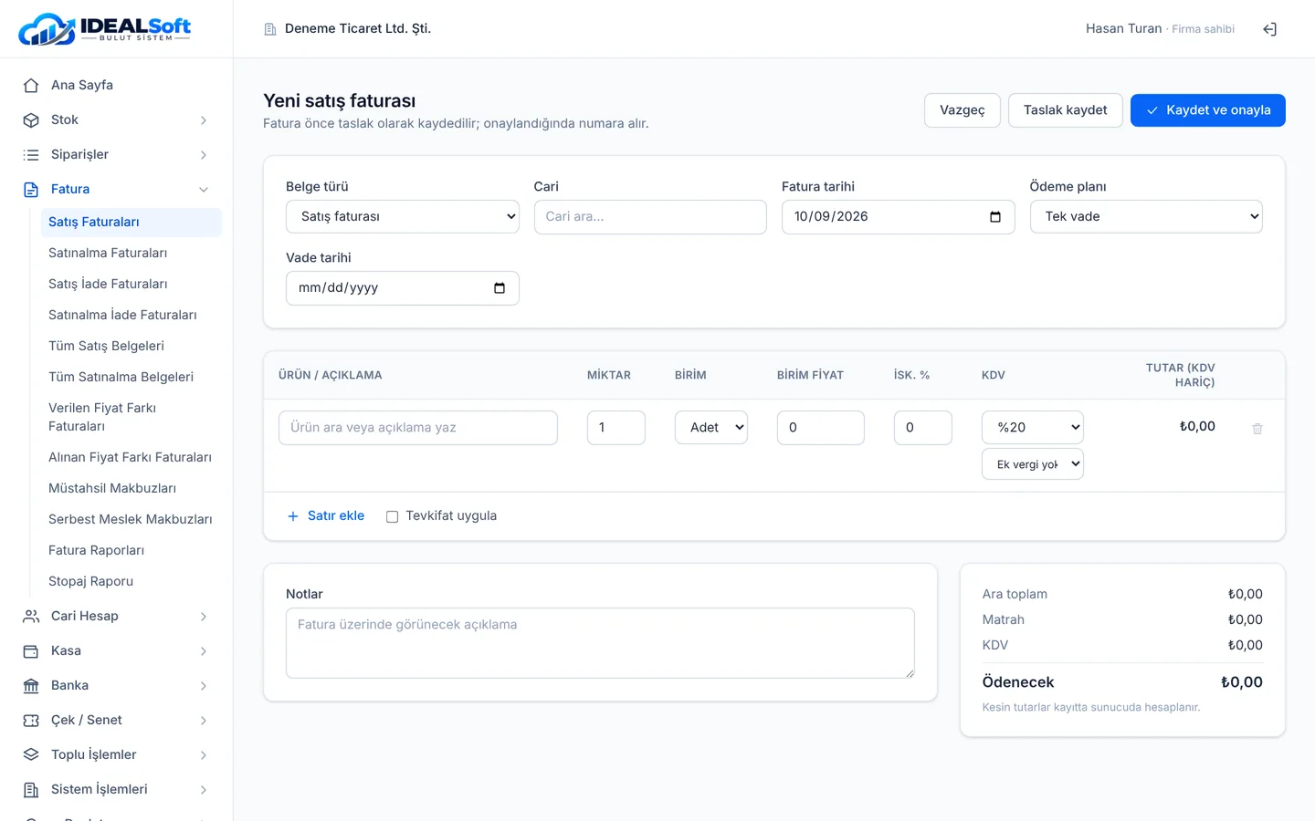
Task: Click the Ürün ara veya açıklama field
Action: [418, 428]
